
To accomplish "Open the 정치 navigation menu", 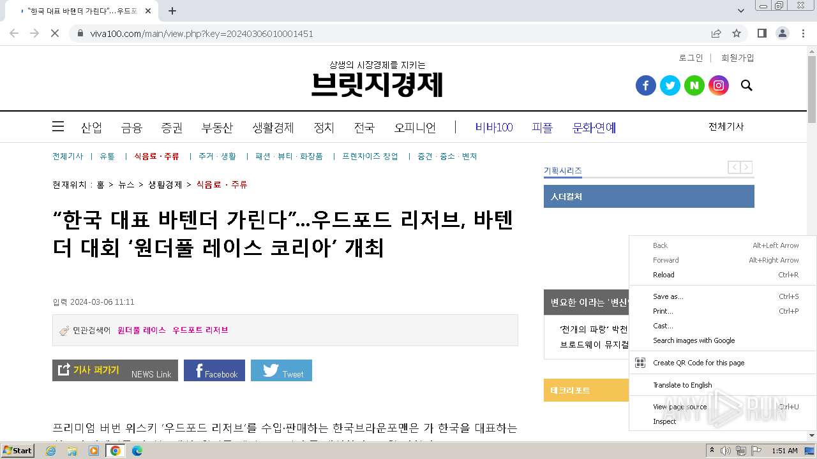I will click(x=324, y=127).
